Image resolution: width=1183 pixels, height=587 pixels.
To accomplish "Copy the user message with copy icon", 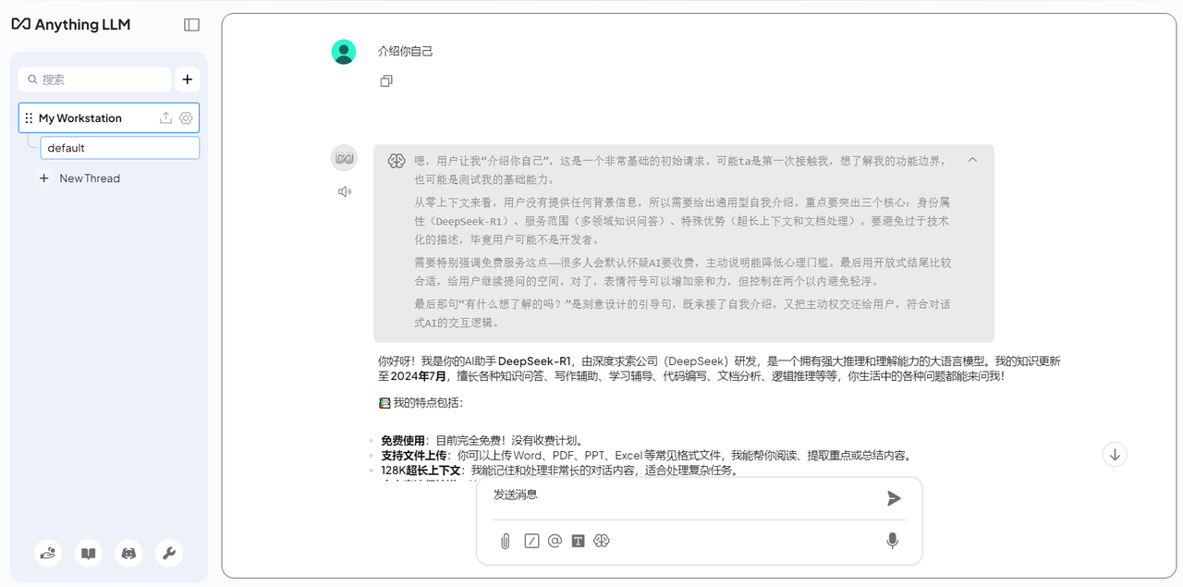I will coord(386,81).
